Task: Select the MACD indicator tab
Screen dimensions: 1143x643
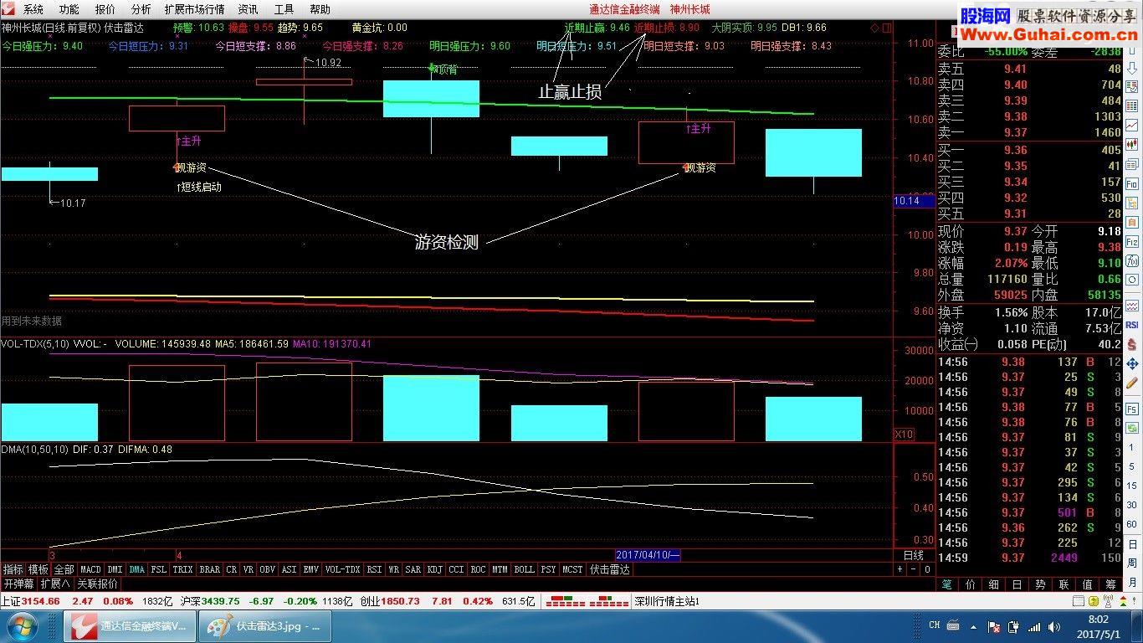Action: coord(90,569)
